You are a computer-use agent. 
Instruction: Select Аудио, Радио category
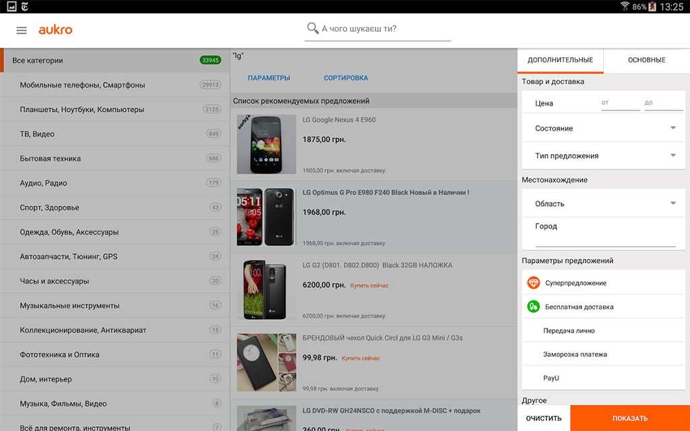(x=115, y=183)
